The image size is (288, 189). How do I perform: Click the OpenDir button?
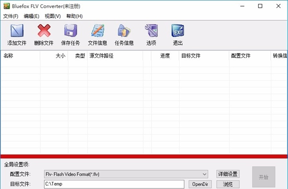(x=200, y=184)
